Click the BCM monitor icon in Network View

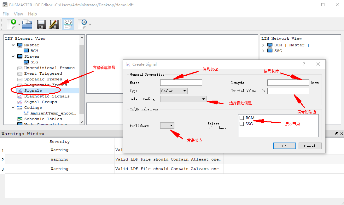pyautogui.click(x=270, y=45)
